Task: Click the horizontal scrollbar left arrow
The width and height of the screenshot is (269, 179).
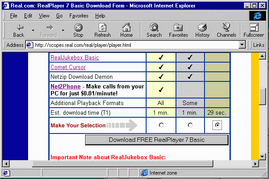Action: coord(6,164)
